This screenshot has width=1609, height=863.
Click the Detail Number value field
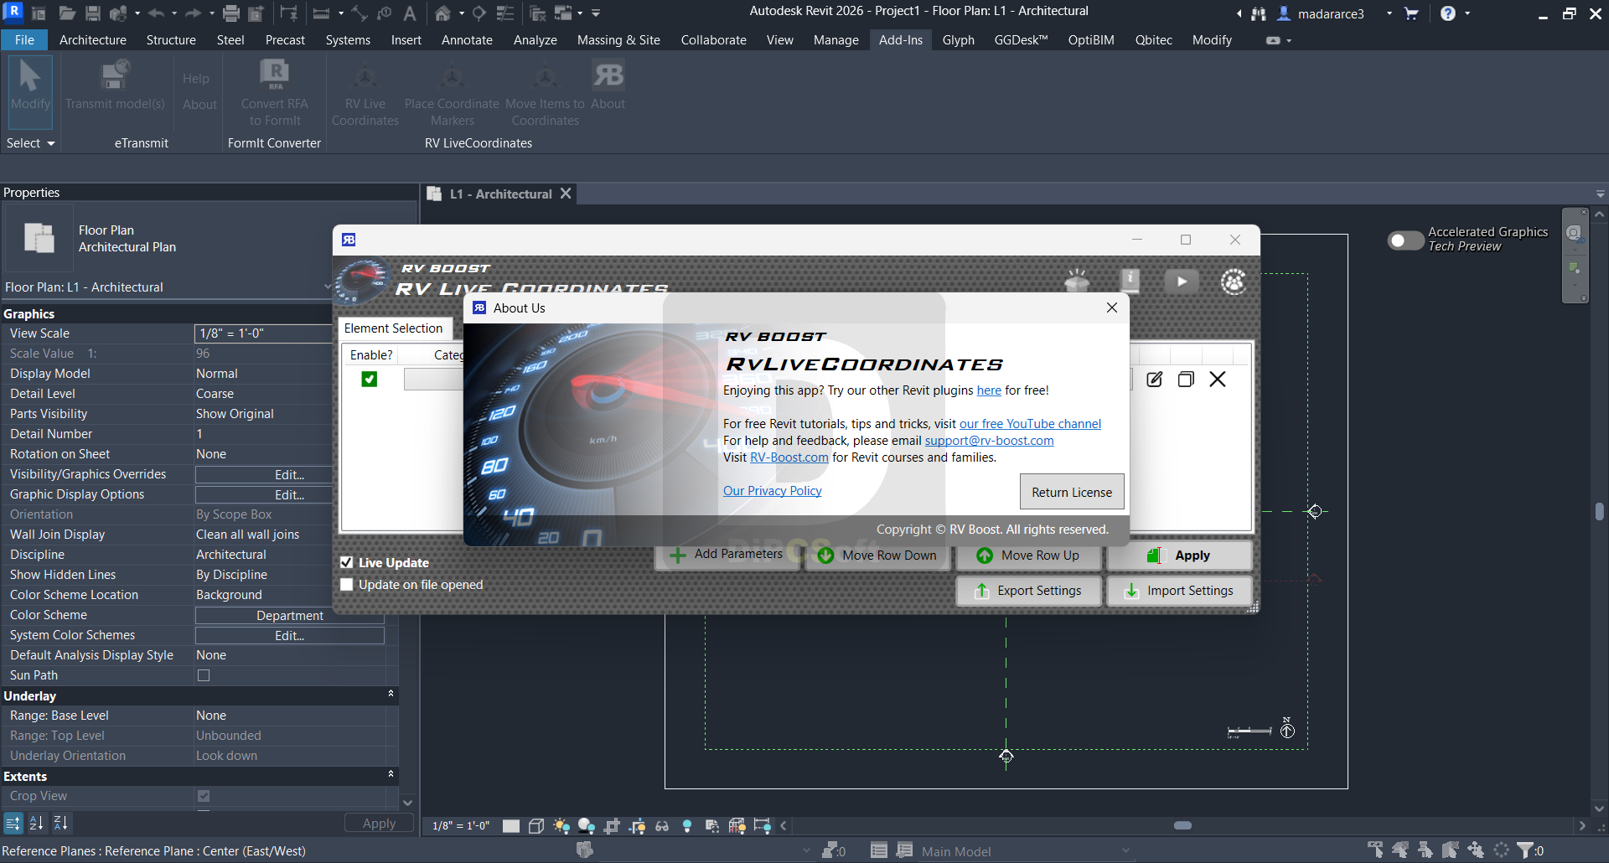pos(264,434)
